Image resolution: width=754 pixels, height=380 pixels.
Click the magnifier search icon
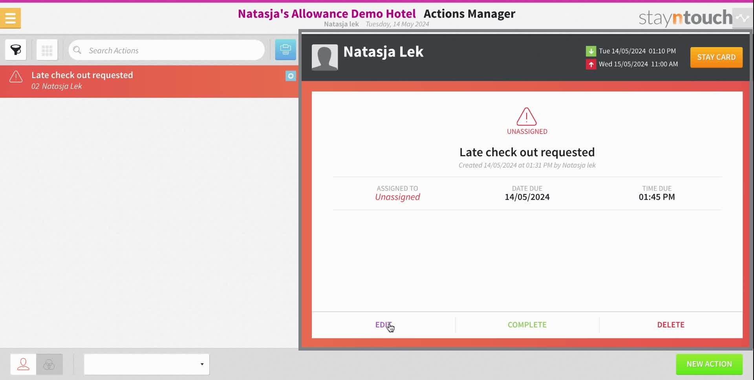click(x=77, y=50)
